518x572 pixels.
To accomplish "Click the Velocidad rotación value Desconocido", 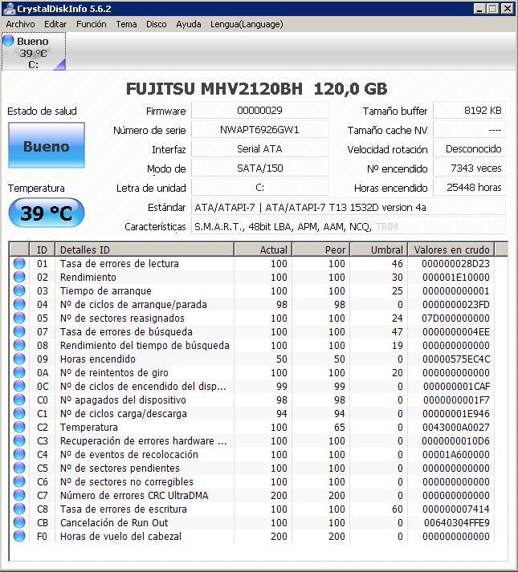I will click(470, 149).
